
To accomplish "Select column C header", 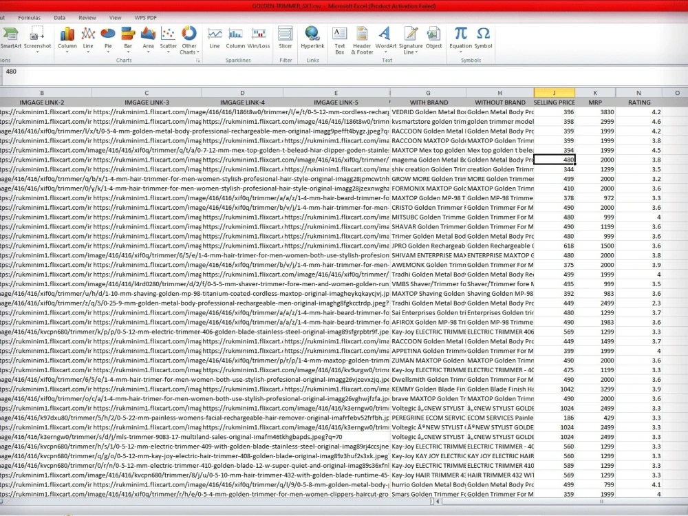I will click(147, 93).
